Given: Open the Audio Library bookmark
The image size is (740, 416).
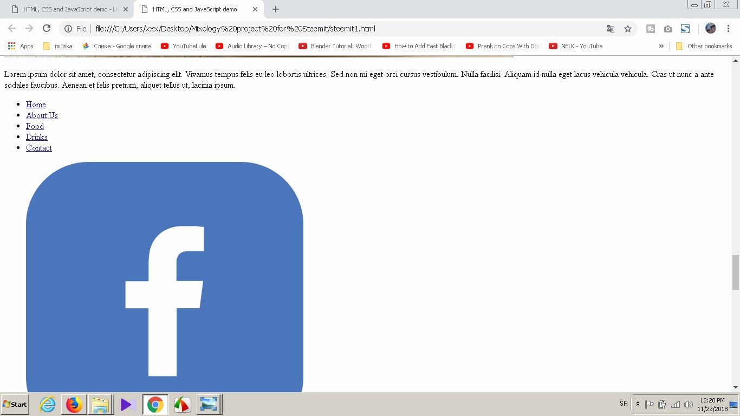Looking at the screenshot, I should (x=252, y=46).
